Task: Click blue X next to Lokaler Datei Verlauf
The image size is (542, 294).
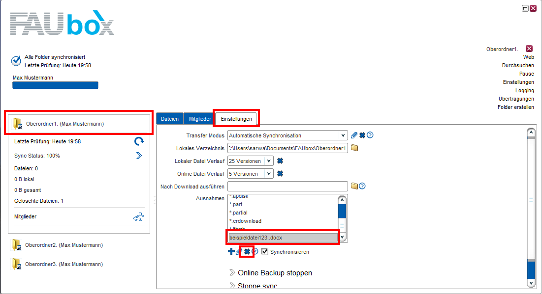Action: click(x=280, y=161)
